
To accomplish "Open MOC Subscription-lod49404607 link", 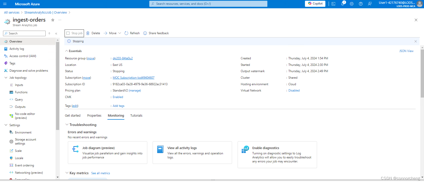I will tap(133, 78).
